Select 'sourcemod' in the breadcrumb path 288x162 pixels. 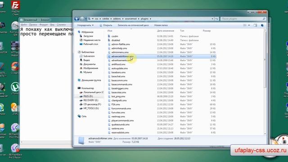point(131,19)
